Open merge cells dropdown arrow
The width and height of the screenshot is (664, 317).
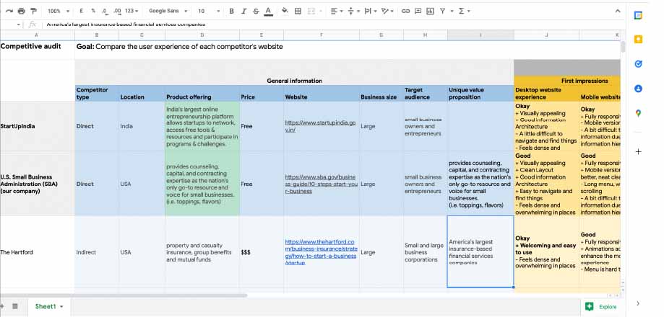click(320, 11)
